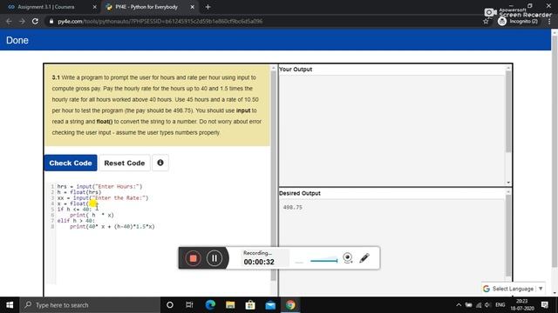Reload the py4e page

[x=35, y=21]
